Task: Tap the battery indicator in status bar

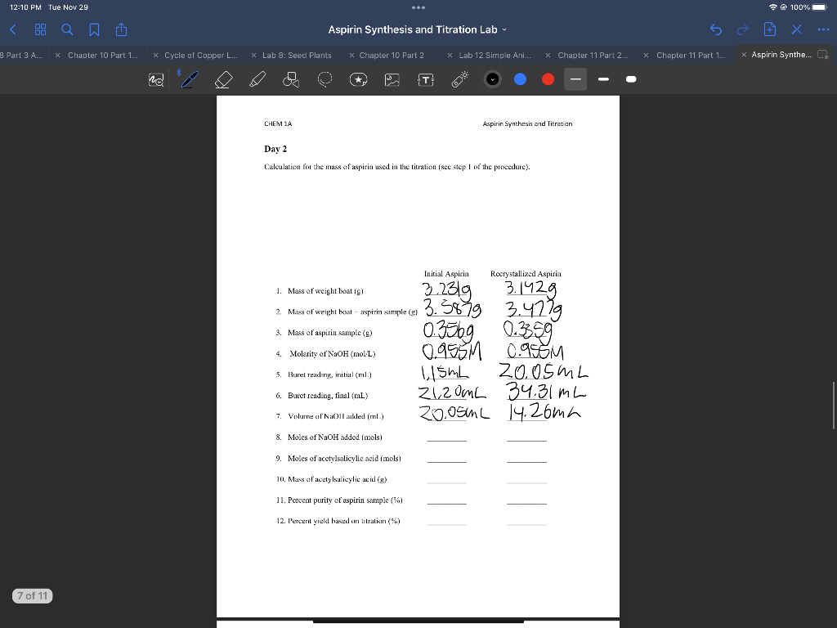Action: (x=819, y=7)
